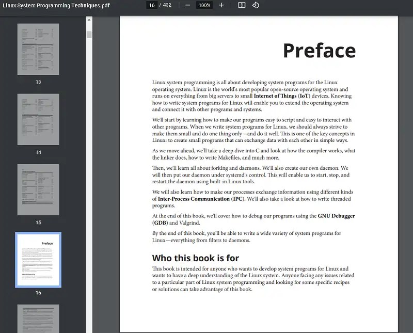Click the bold Inter-Process Communication text
Screen dimensions: 413x333
(195, 198)
